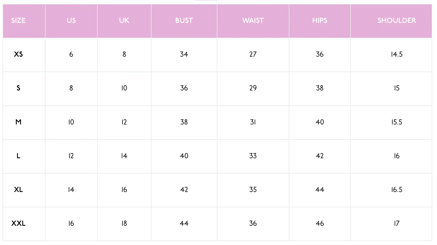
Task: Select the L size row label
Action: click(x=18, y=156)
